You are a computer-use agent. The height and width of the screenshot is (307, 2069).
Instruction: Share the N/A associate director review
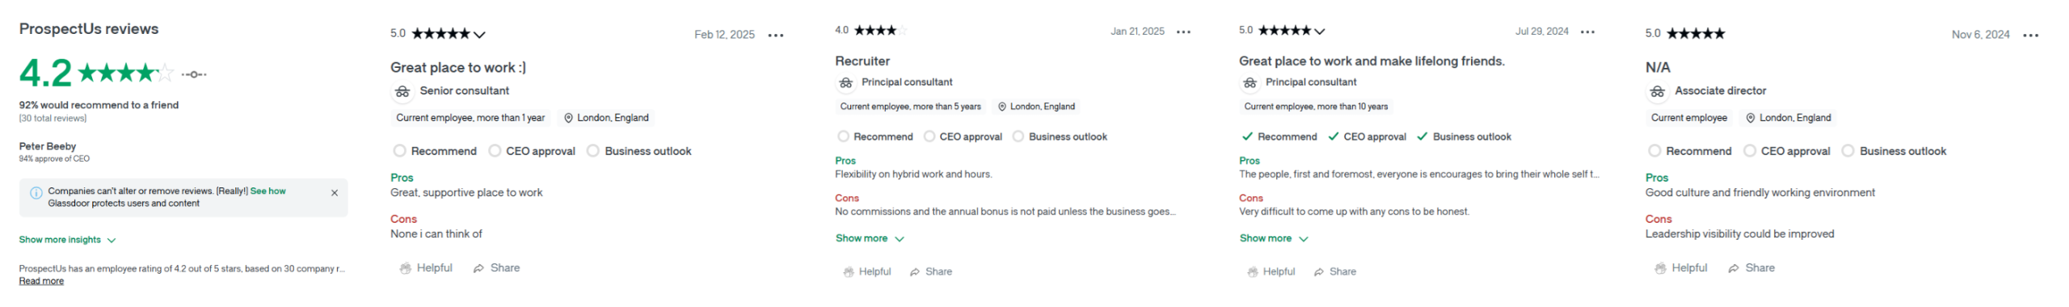pyautogui.click(x=1751, y=267)
